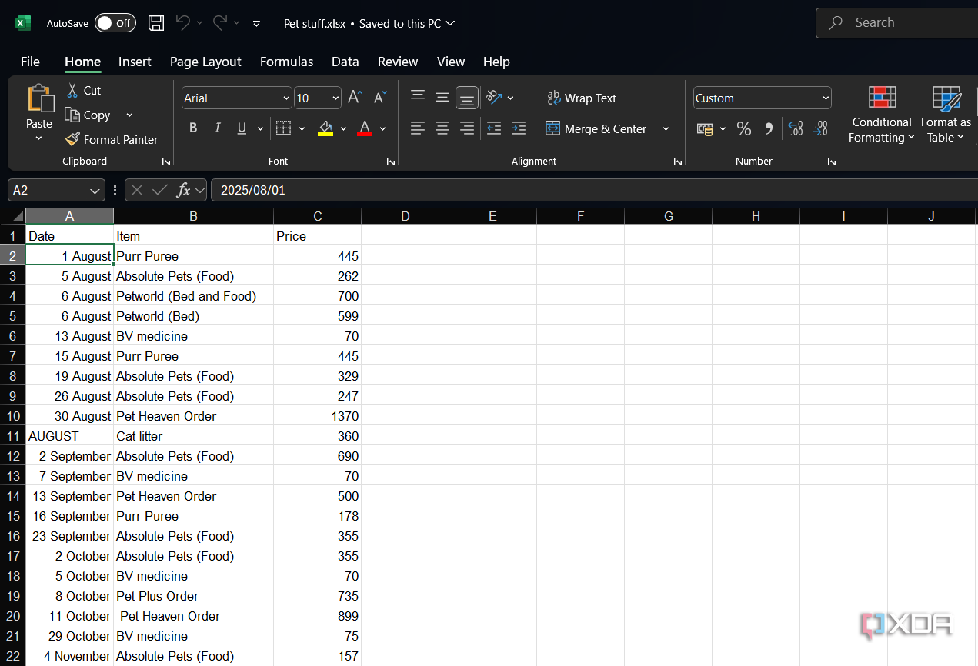The height and width of the screenshot is (666, 978).
Task: Open Font group dialog launcher
Action: (x=391, y=162)
